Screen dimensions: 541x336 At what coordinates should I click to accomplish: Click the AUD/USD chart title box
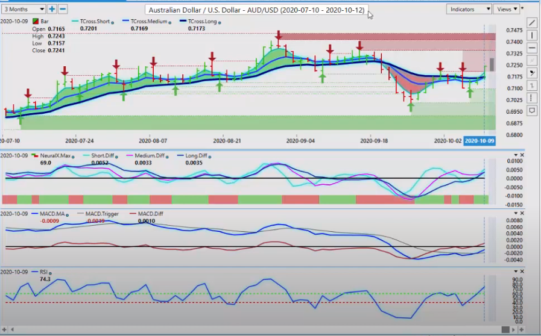(x=256, y=10)
